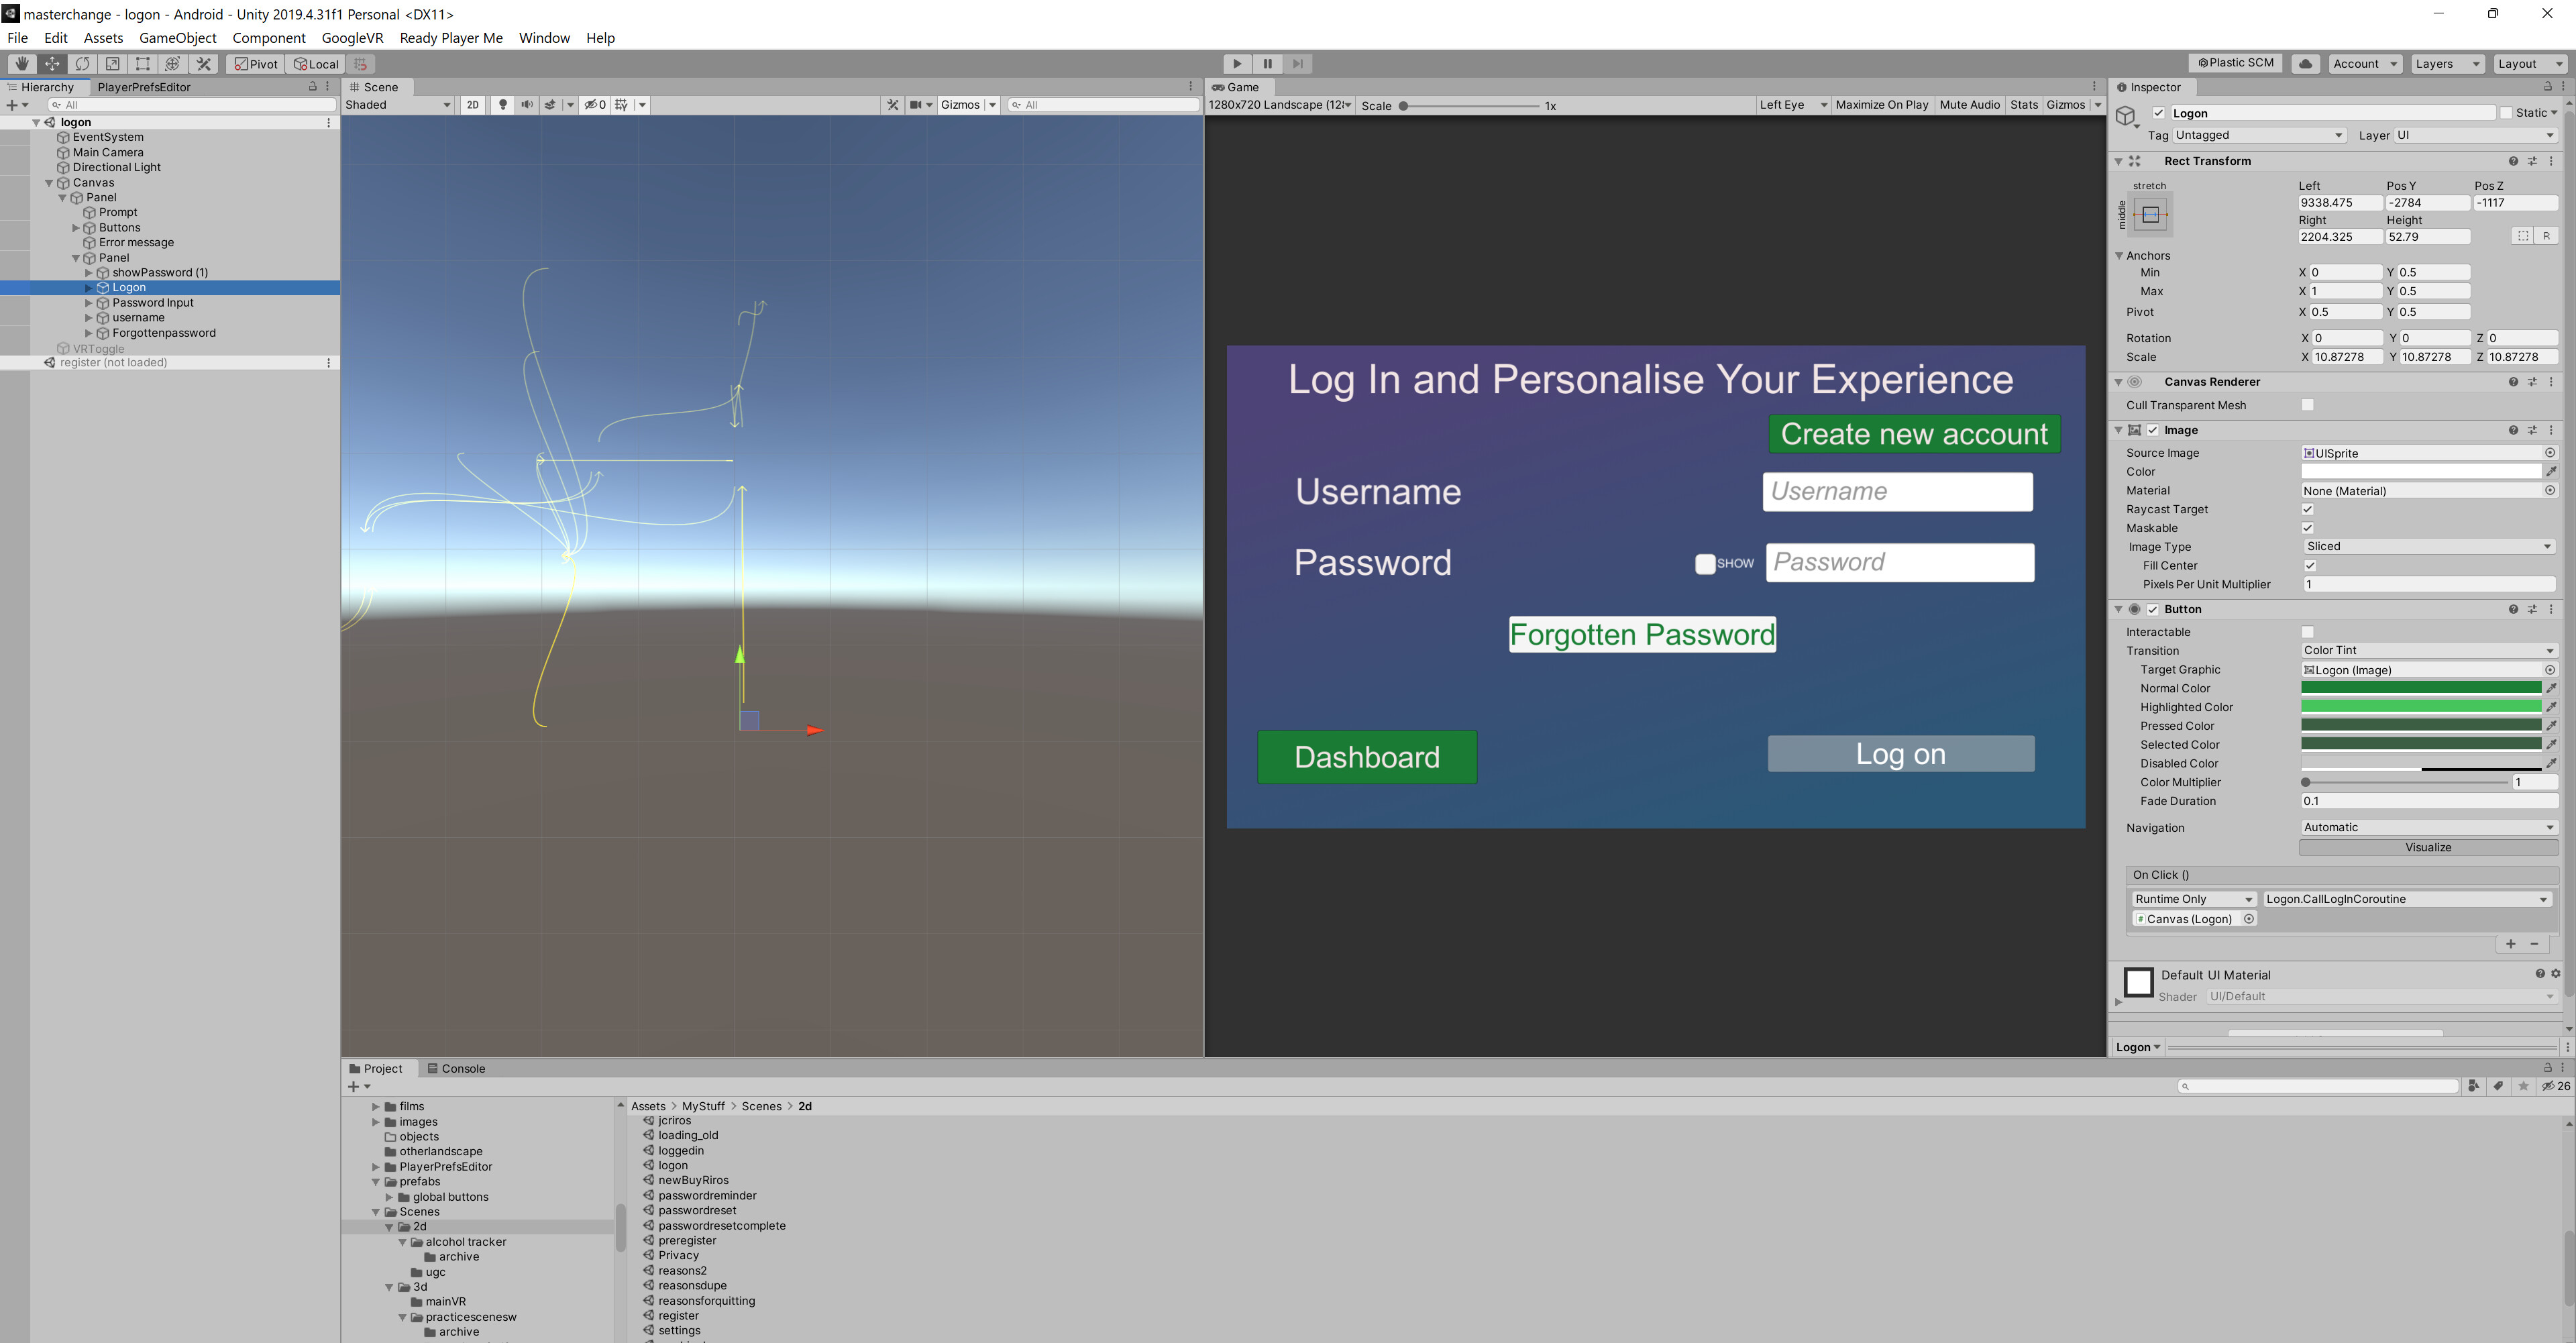Open the Transition dropdown set to Color Tint
The image size is (2576, 1343).
click(x=2428, y=650)
